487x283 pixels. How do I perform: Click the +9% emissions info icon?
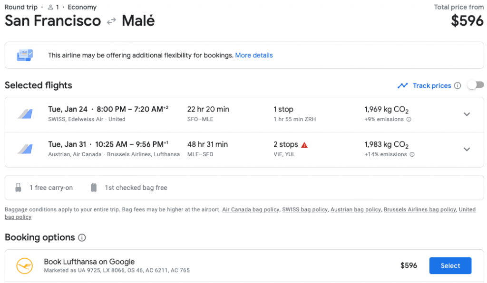pyautogui.click(x=409, y=120)
